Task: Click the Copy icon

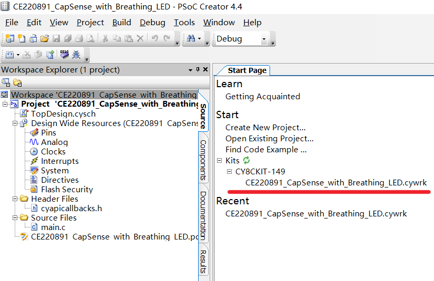Action: coord(117,38)
